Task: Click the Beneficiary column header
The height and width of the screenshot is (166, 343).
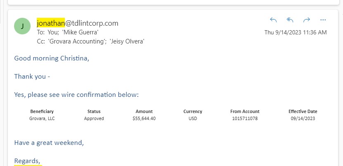Action: click(42, 111)
